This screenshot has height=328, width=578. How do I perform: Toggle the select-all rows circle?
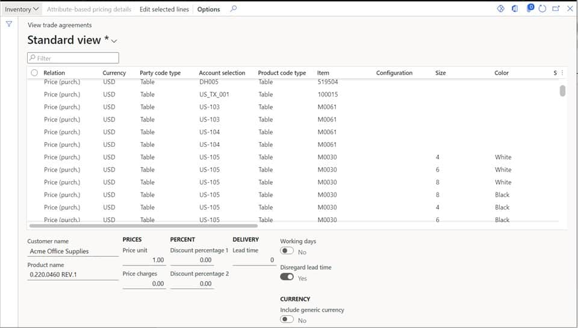click(34, 73)
